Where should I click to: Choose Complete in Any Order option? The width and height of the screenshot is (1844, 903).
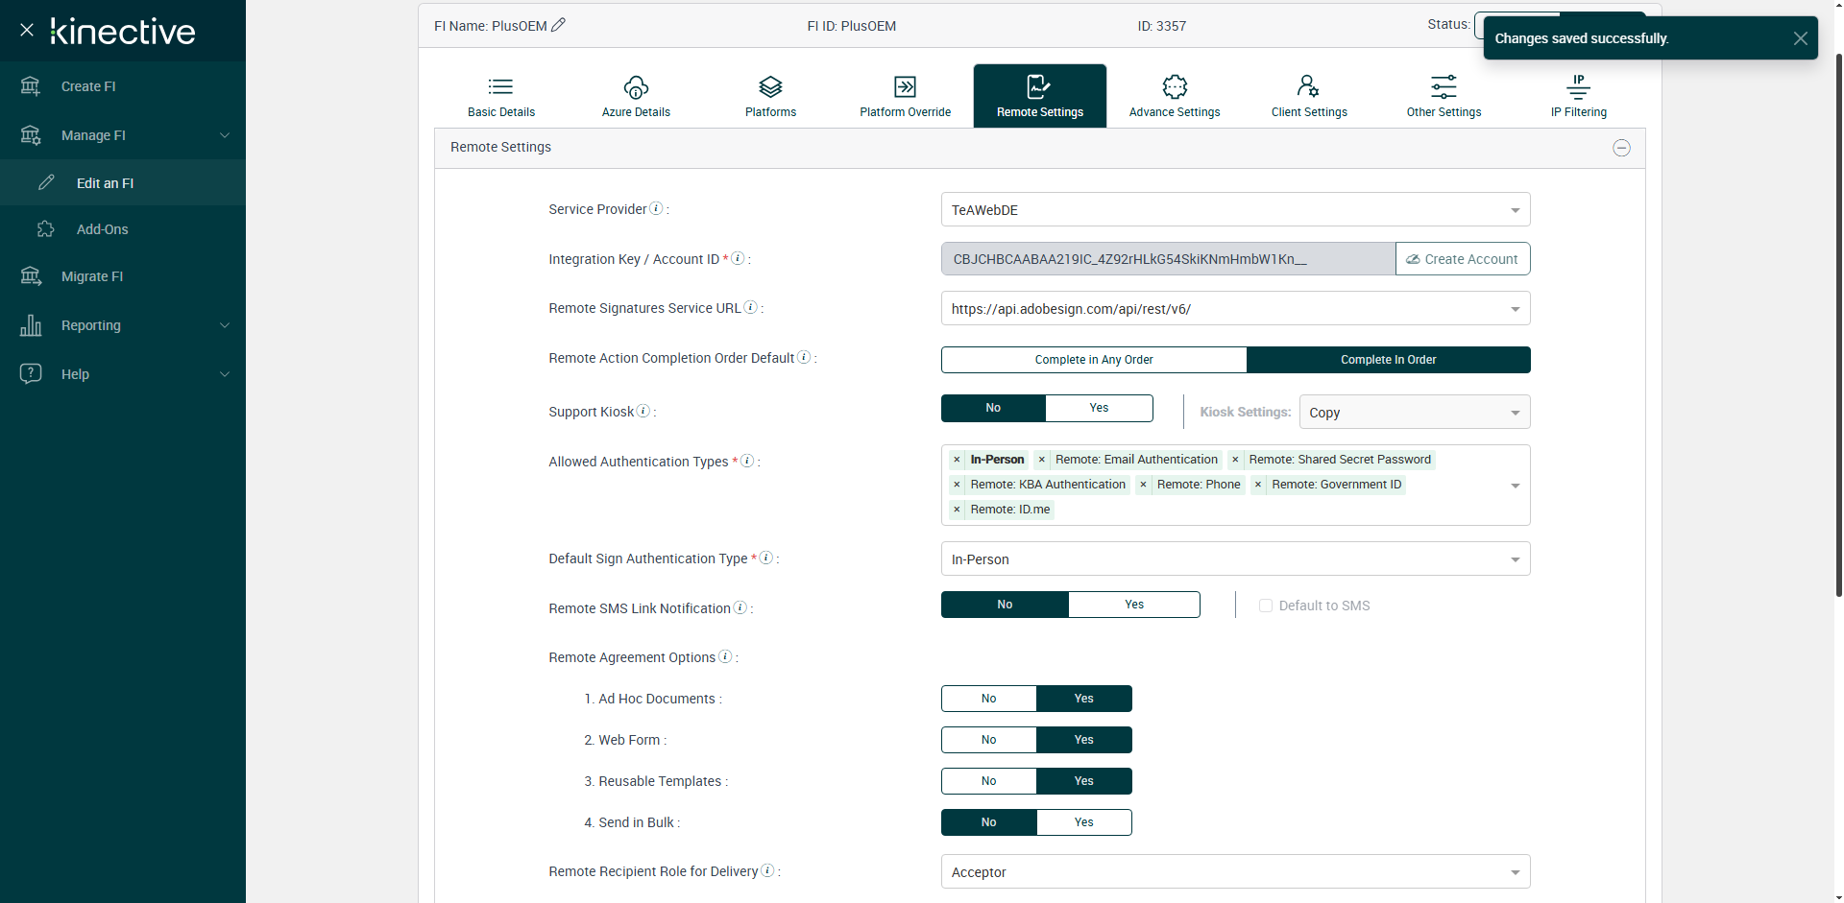(1094, 360)
